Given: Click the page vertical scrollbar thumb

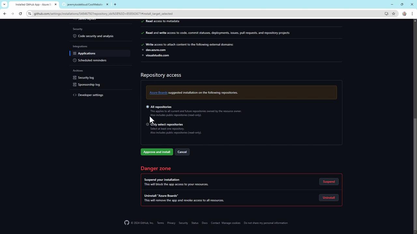Looking at the screenshot, I should (415, 172).
